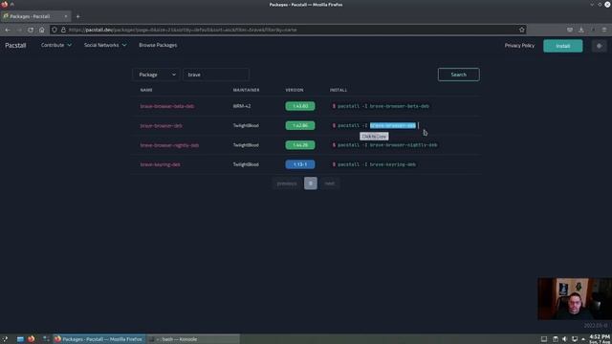The width and height of the screenshot is (612, 344).
Task: Bookmark this page with star icon
Action: tap(522, 30)
